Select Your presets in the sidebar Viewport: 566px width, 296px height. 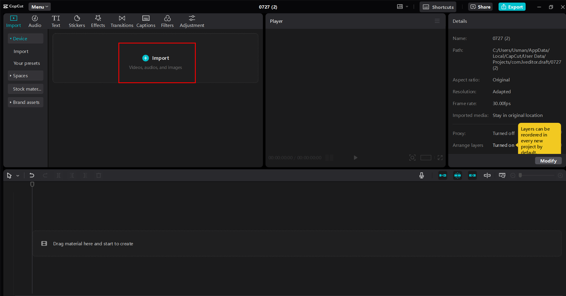pos(27,63)
